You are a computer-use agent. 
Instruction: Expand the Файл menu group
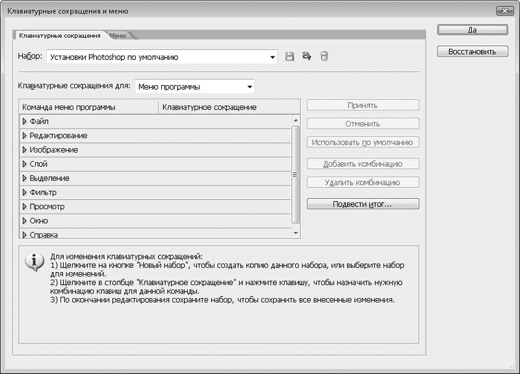pos(25,121)
